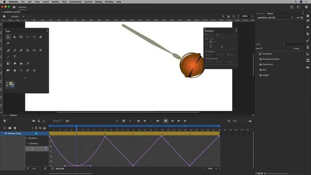The image size is (311, 175).
Task: Click the swap colors icon
Action: pos(7,83)
